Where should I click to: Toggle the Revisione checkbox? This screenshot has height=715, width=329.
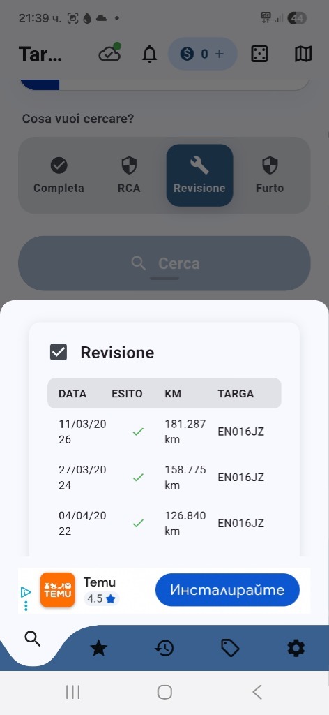point(59,352)
